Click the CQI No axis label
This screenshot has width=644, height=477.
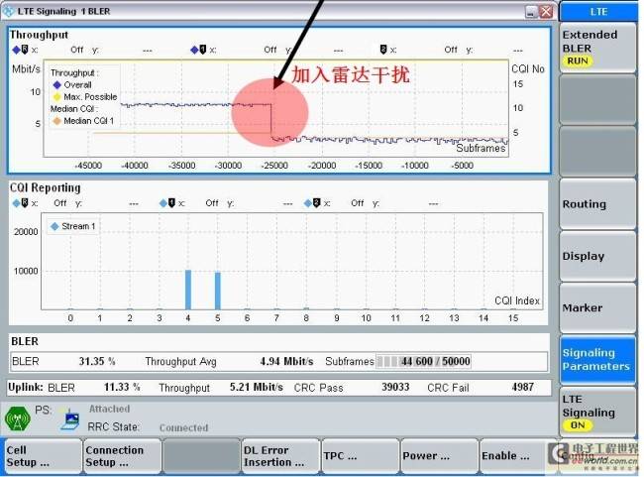click(528, 69)
